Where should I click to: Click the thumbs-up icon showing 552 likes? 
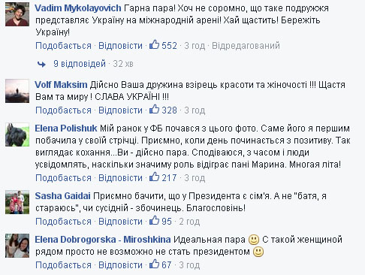pos(154,45)
